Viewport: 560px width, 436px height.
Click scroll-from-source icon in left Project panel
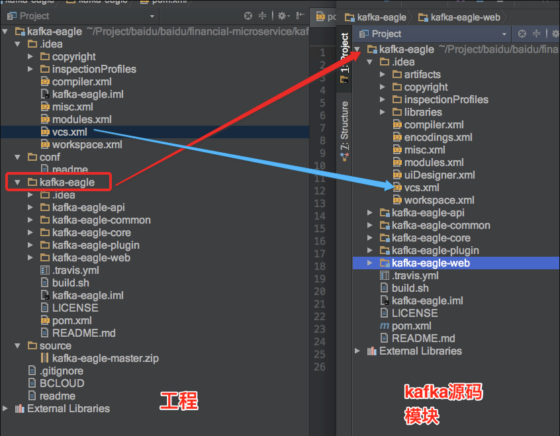248,16
